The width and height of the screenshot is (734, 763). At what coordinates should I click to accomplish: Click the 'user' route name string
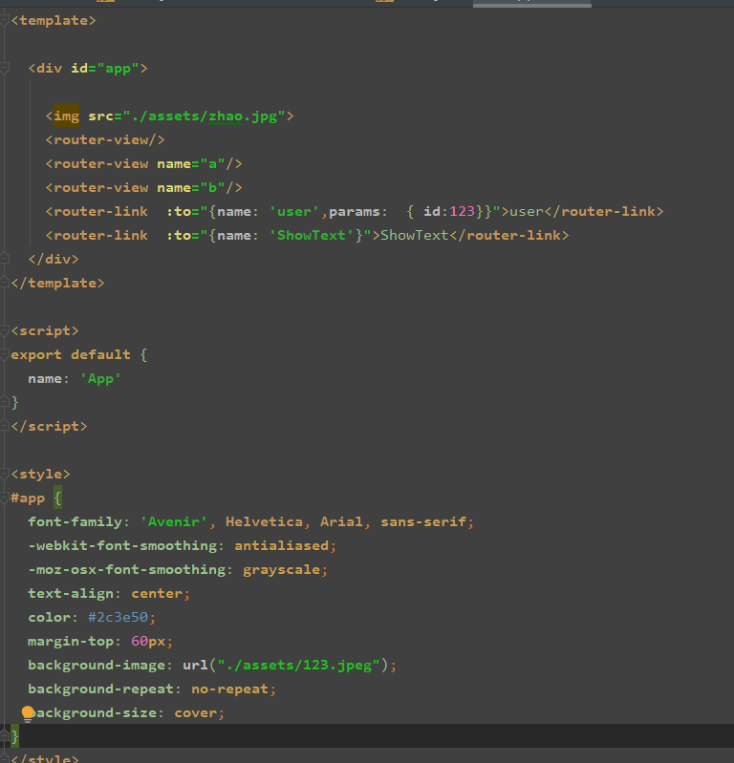coord(294,212)
